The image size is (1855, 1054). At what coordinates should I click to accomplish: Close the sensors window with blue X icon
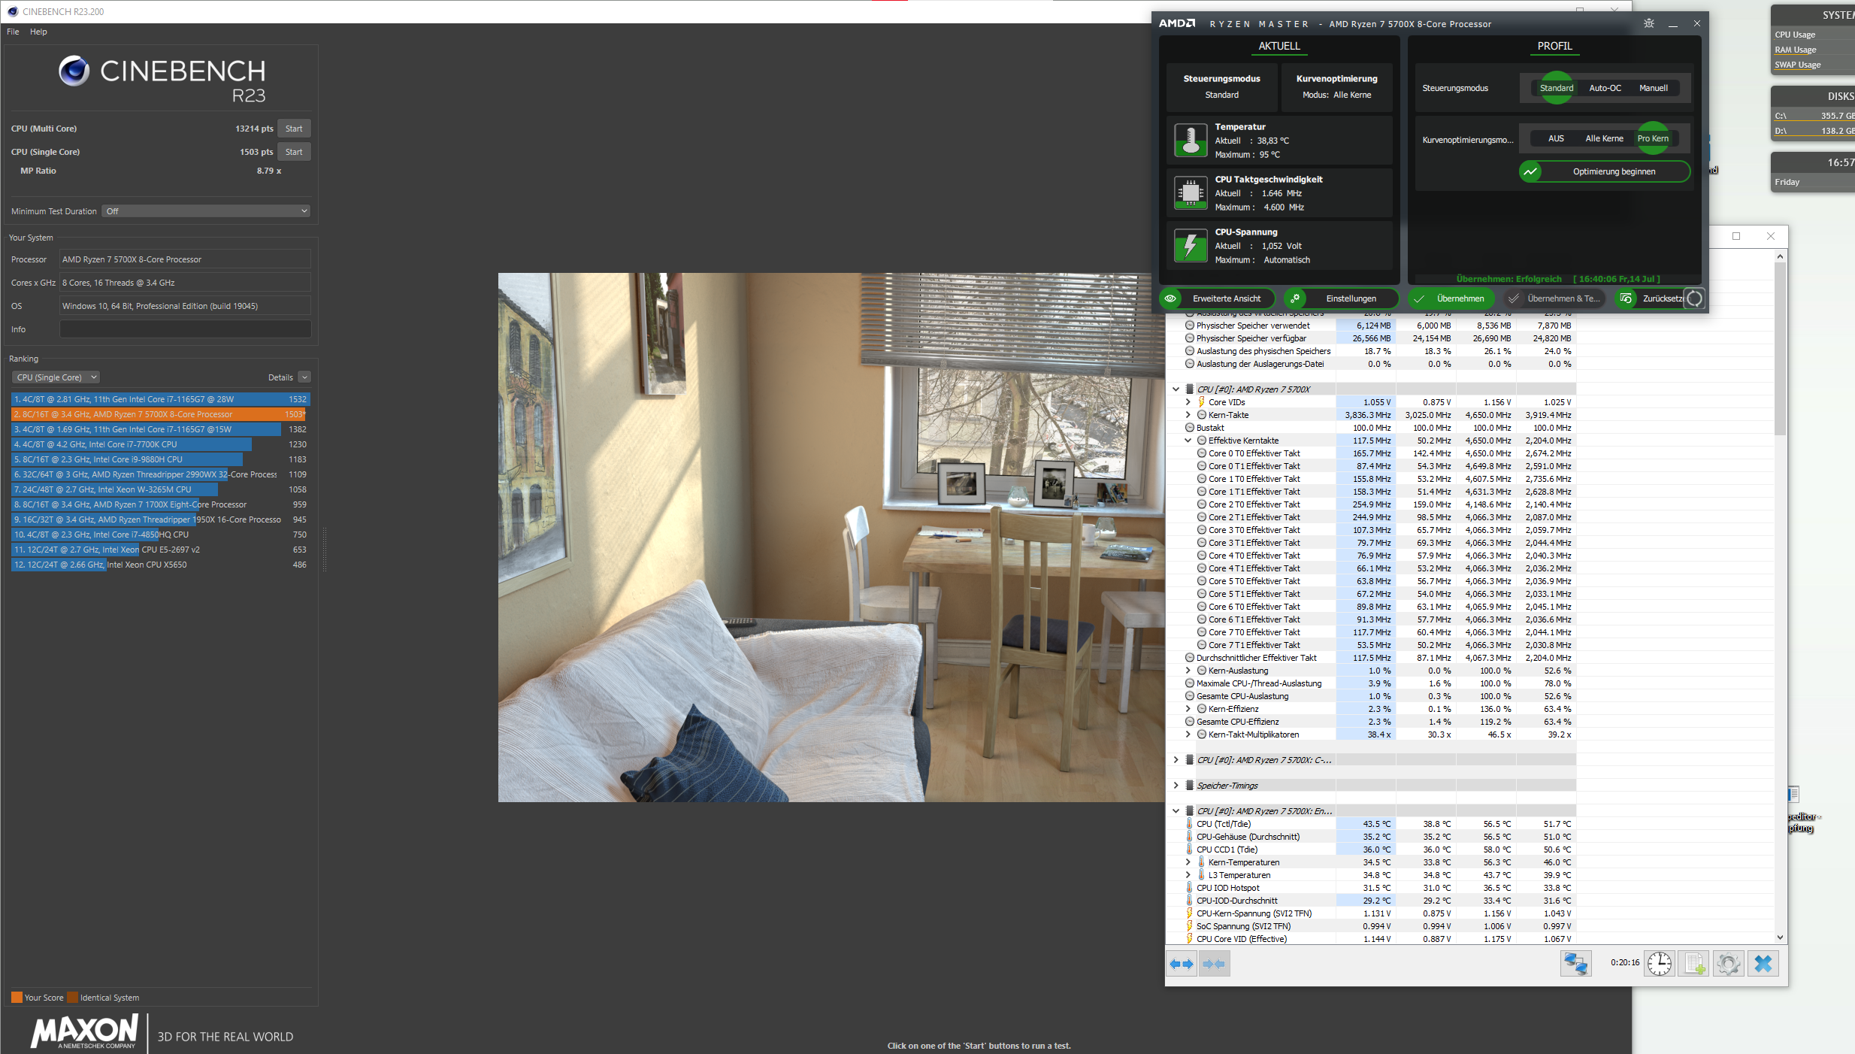tap(1763, 964)
